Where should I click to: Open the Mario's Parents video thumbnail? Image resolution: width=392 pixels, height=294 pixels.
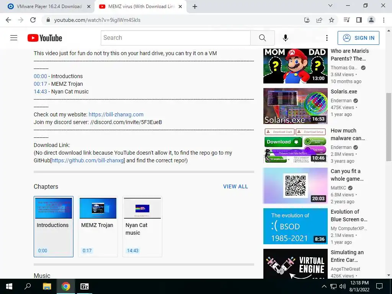pos(295,66)
